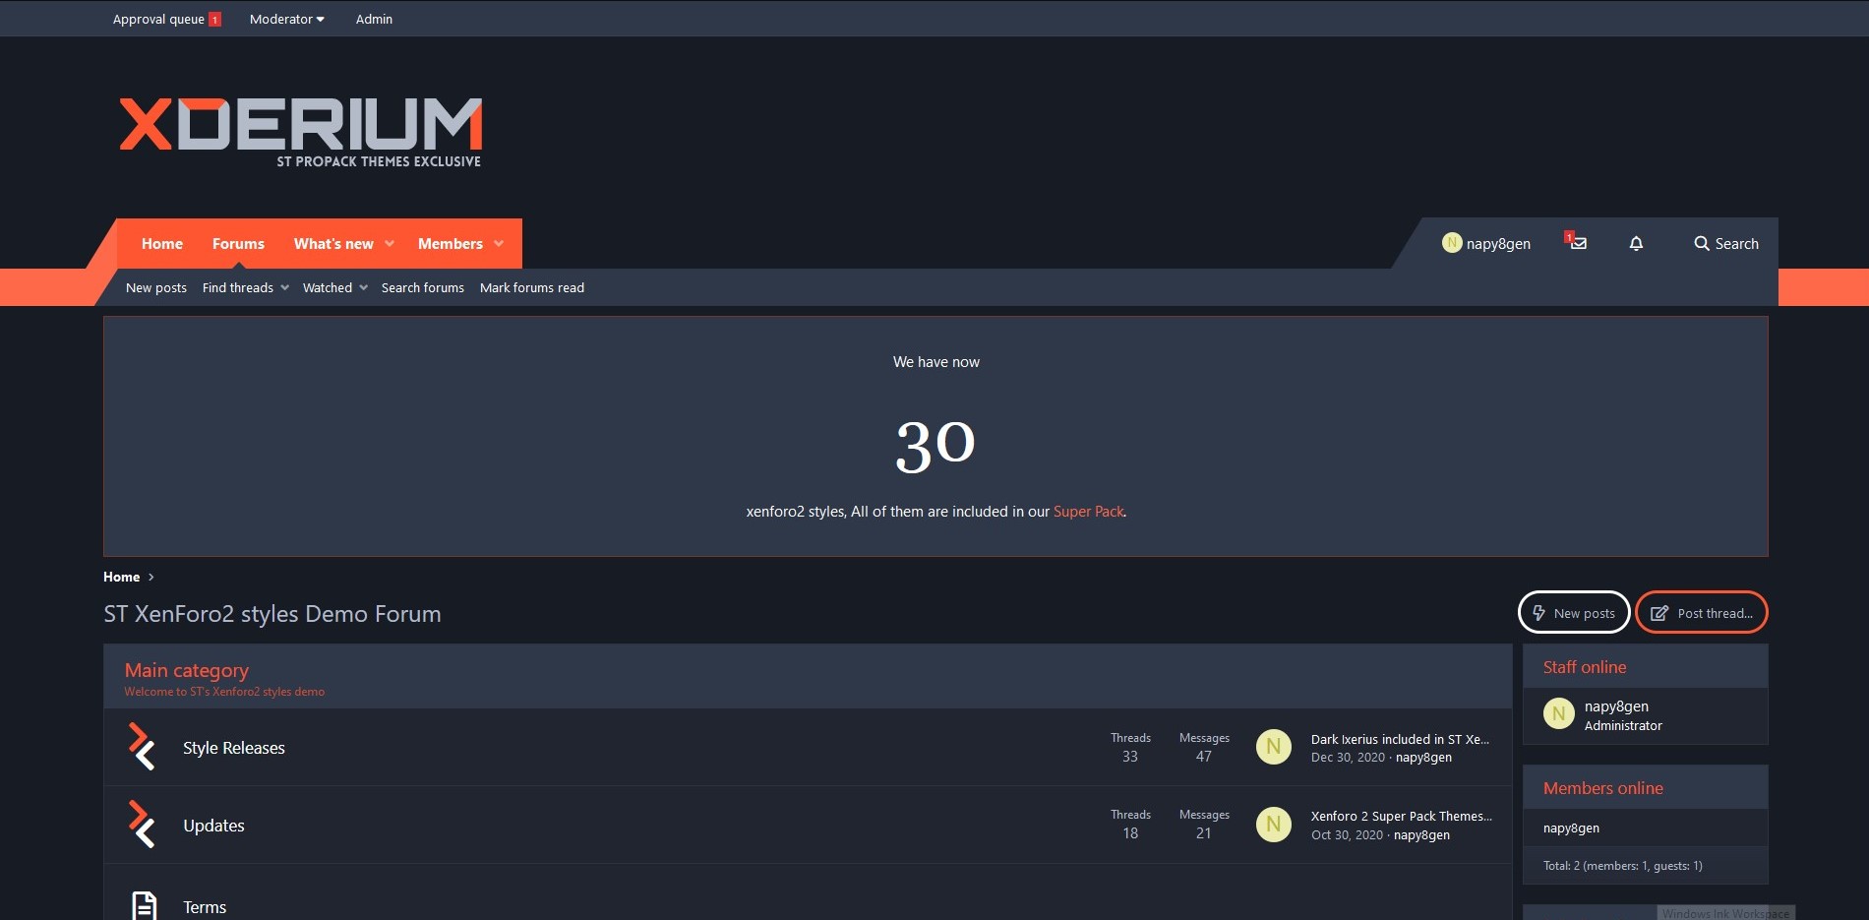Click Oct 30, 2020 date
Viewport: 1869px width, 920px height.
pyautogui.click(x=1347, y=835)
